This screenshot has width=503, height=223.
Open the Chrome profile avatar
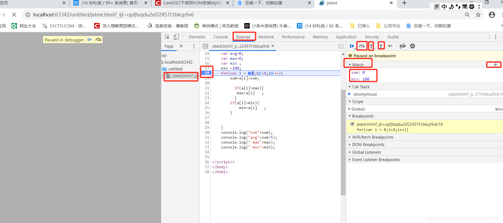click(492, 15)
